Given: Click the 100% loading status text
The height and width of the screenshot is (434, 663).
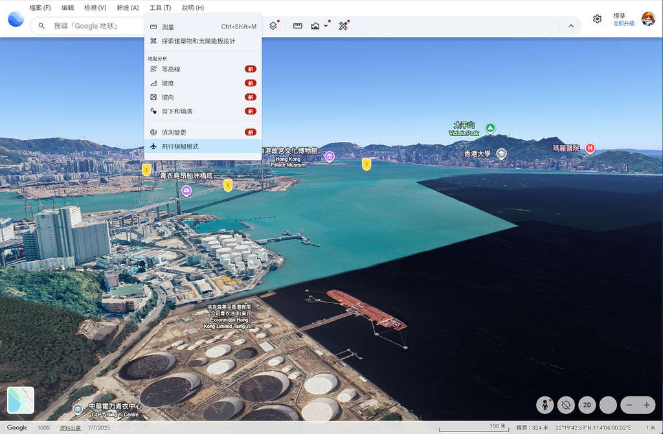Looking at the screenshot, I should coord(43,428).
